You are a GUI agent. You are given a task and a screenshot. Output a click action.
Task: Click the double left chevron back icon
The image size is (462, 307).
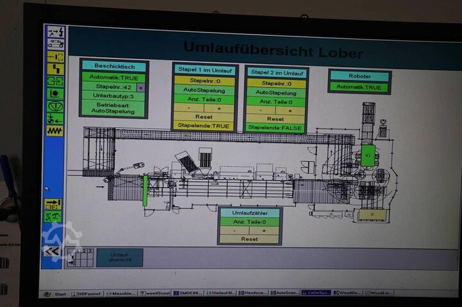coord(52,252)
